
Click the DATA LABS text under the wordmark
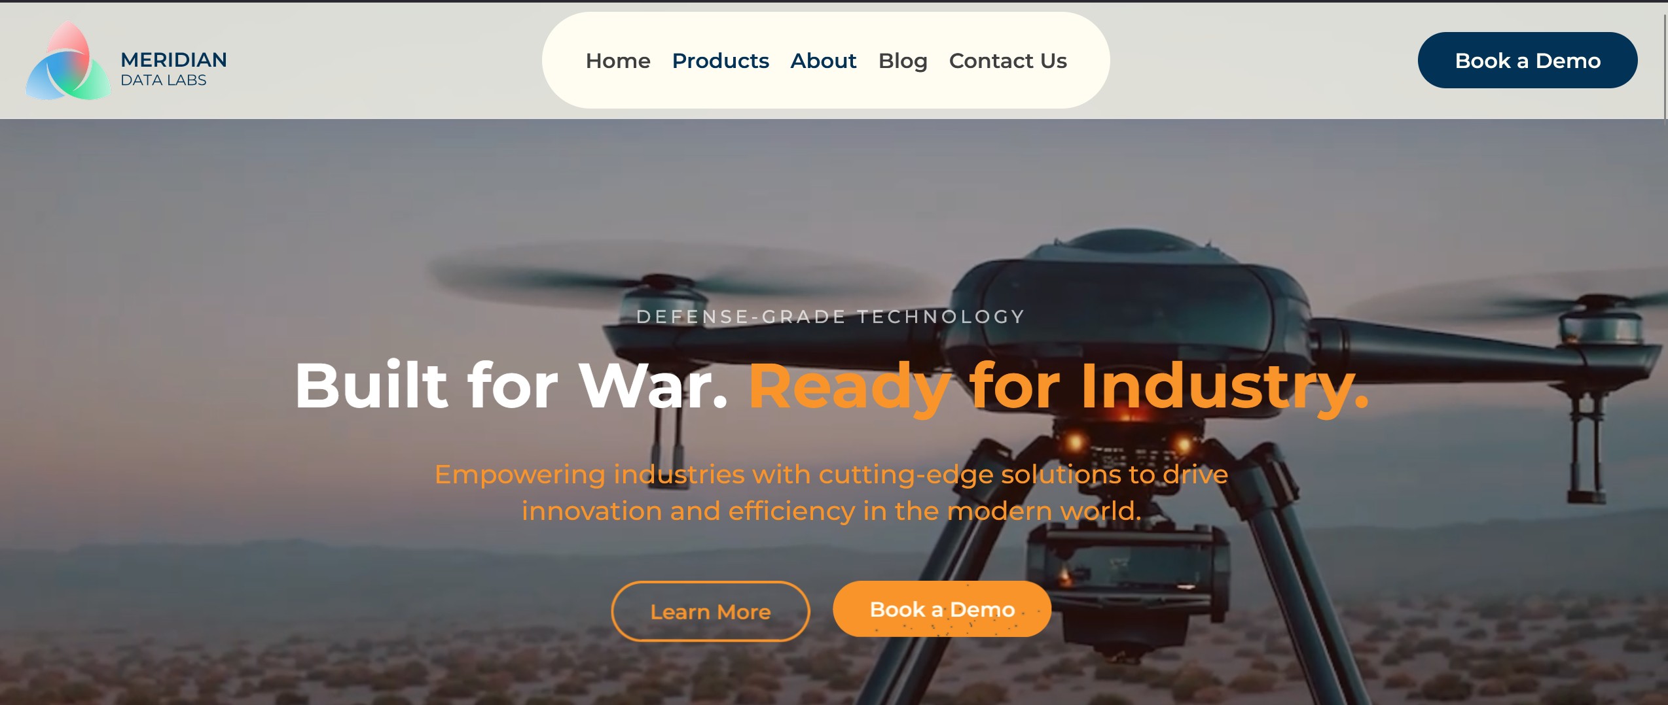(164, 80)
